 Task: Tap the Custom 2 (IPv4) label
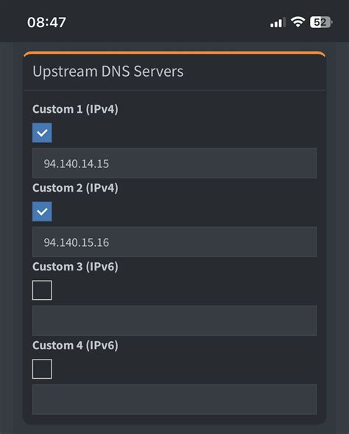75,188
